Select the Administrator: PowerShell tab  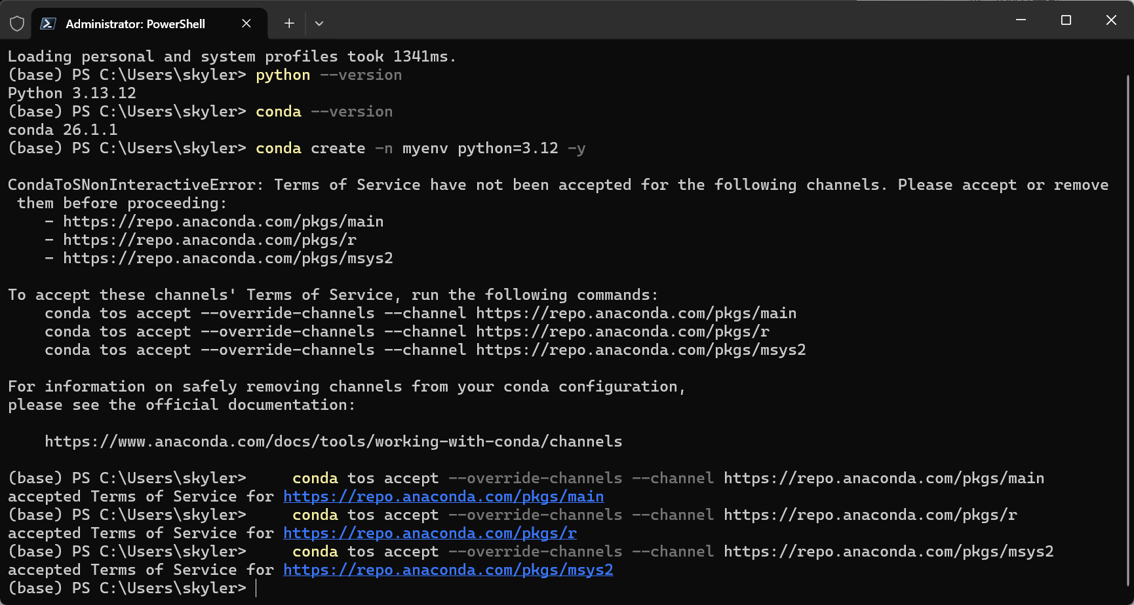click(x=135, y=24)
